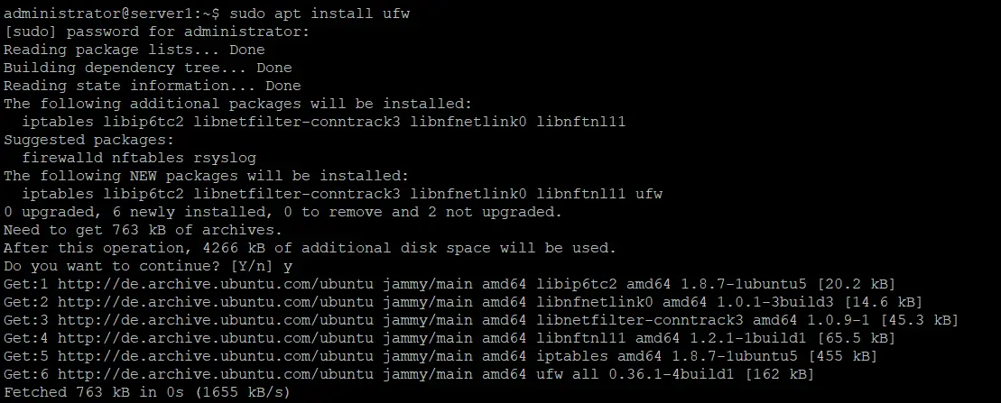Click the 'Building dependency tree... Done' line
The height and width of the screenshot is (403, 1001).
tap(148, 68)
